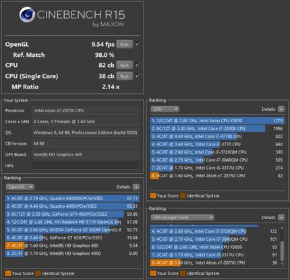Screen dimensions: 290x280
Task: Click the empty Info input field
Action: point(86,165)
